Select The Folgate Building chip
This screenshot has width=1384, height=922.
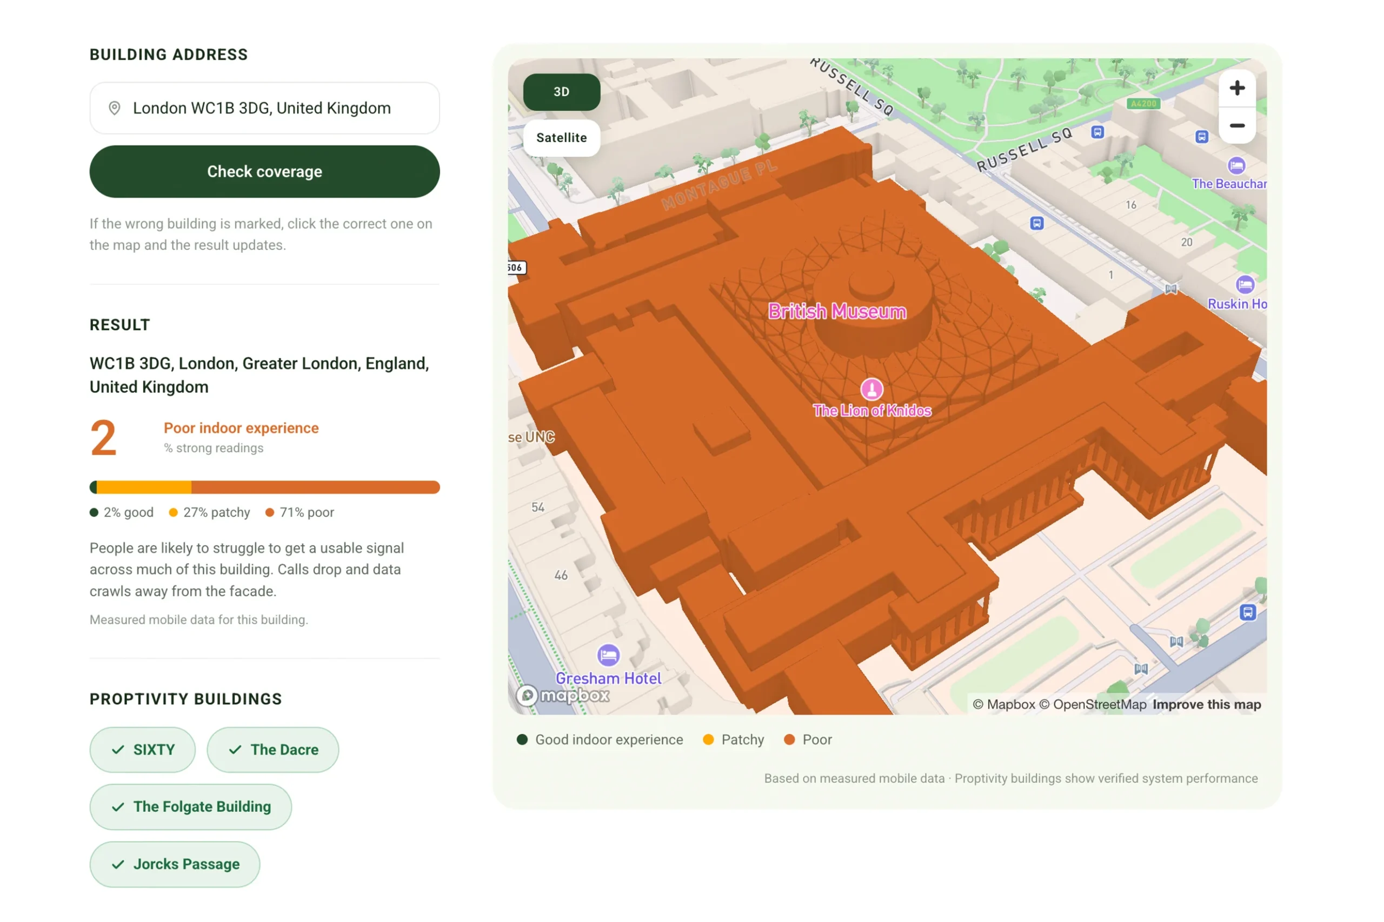coord(190,806)
